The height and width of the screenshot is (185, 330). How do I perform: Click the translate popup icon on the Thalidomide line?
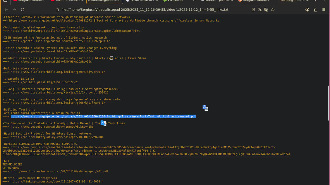pyautogui.click(x=103, y=123)
